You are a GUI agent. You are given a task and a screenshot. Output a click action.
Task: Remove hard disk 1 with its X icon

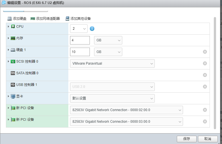click(x=205, y=52)
